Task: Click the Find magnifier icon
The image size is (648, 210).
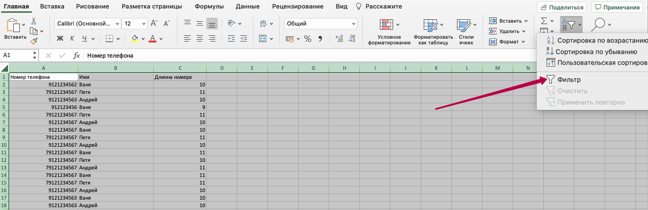Action: [x=599, y=25]
